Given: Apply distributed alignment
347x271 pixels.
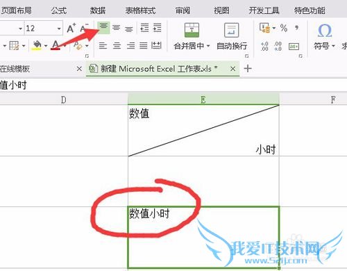Looking at the screenshot, I should [156, 45].
